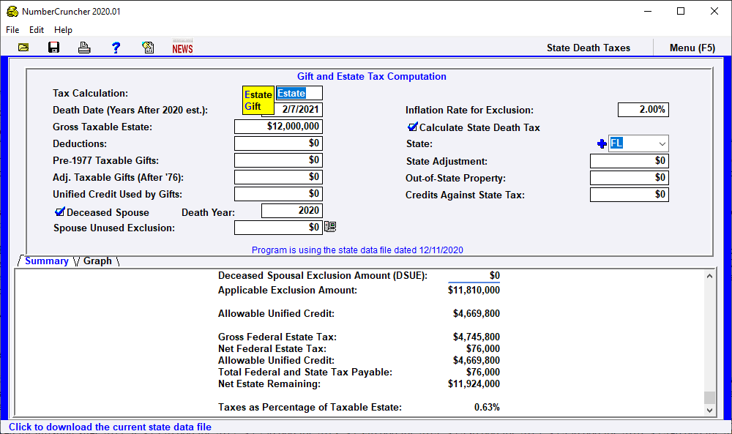Screen dimensions: 732x434
Task: Open the File menu
Action: tap(12, 30)
